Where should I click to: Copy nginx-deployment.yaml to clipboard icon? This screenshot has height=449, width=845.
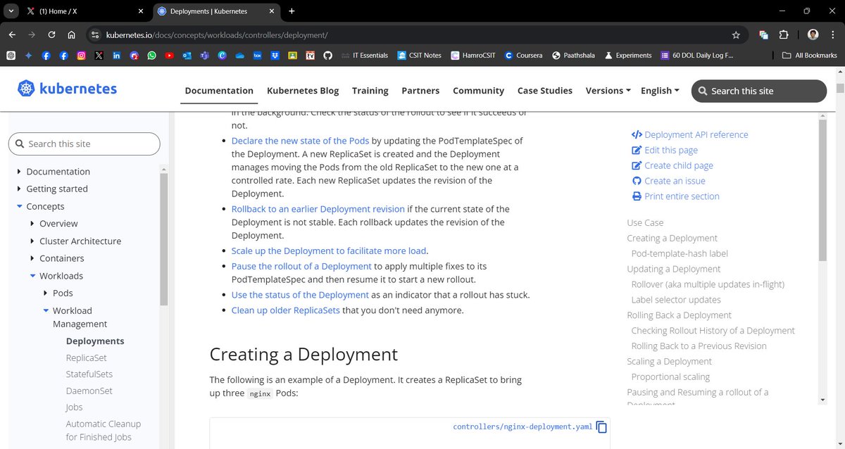(601, 426)
